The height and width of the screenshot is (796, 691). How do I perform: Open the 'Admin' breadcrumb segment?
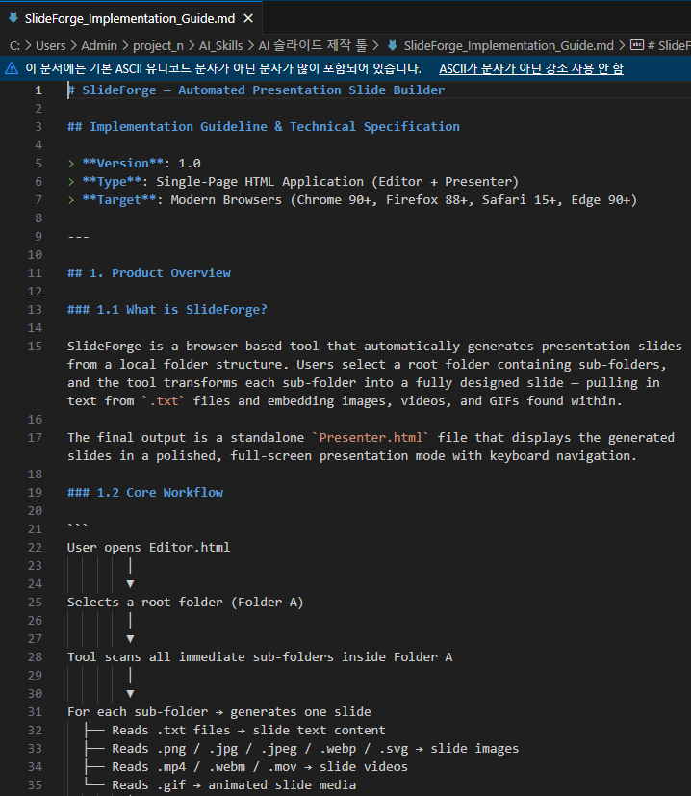coord(99,45)
